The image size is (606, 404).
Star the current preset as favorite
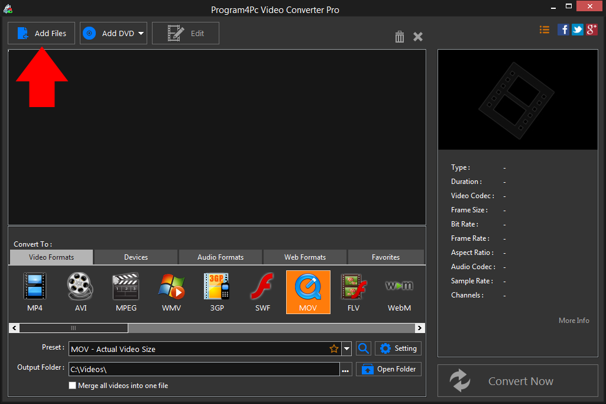334,348
